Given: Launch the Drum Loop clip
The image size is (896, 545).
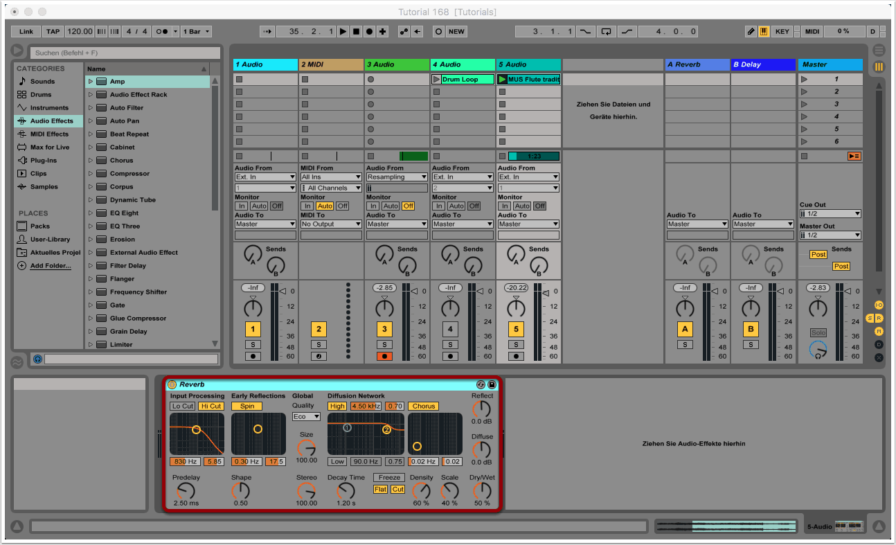Looking at the screenshot, I should click(x=436, y=80).
